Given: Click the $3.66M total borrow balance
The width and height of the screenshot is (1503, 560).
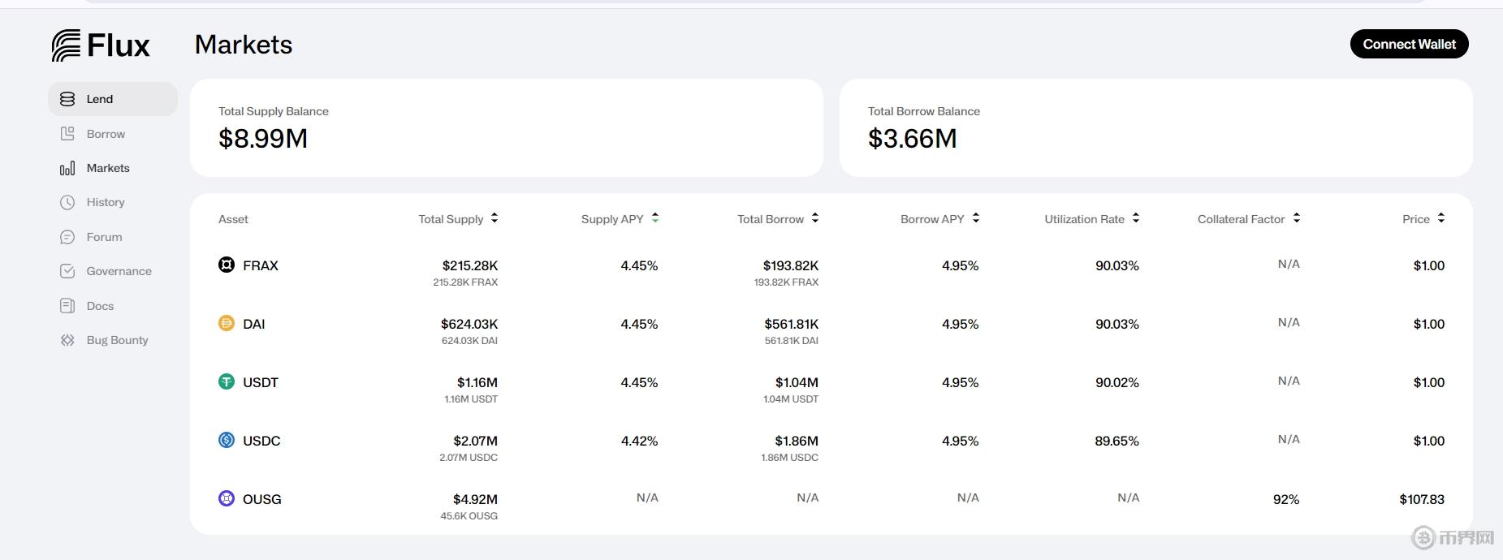Looking at the screenshot, I should tap(913, 139).
